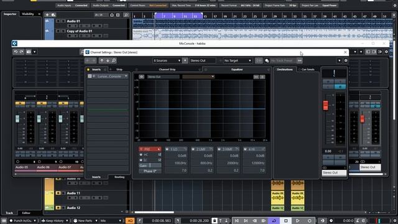Viewport: 398px width, 224px height.
Task: Open the No Target dropdown
Action: tap(238, 61)
